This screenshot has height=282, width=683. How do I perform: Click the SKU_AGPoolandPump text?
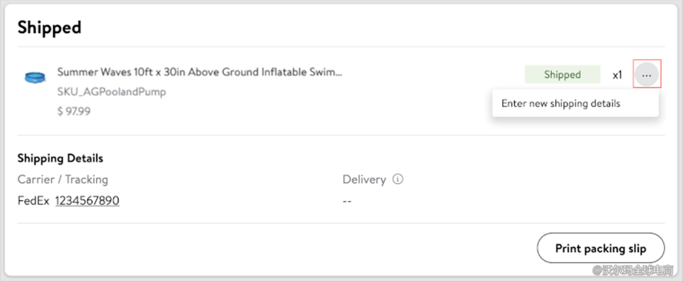pos(111,92)
